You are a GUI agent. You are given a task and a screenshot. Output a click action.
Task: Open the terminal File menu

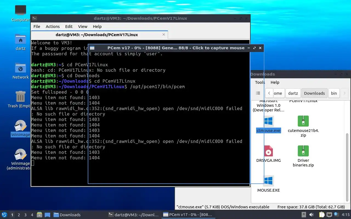click(37, 27)
